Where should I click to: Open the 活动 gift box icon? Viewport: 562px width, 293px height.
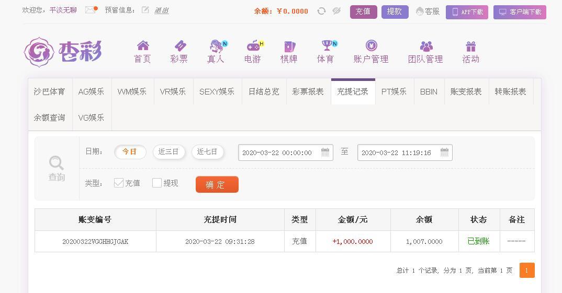point(470,46)
